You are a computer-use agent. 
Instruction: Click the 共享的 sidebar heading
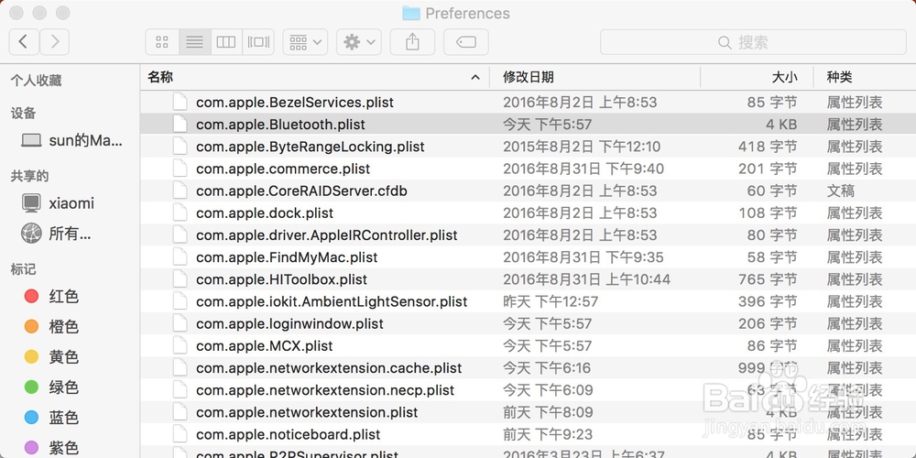click(30, 177)
